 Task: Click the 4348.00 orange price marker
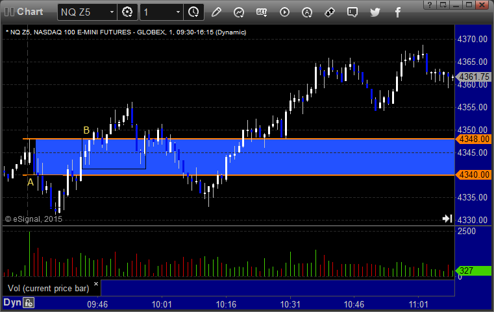(473, 139)
